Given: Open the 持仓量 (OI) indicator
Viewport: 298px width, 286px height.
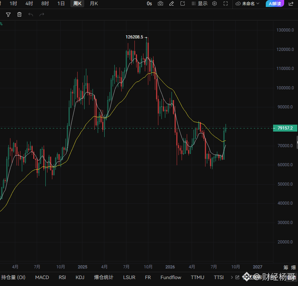Looking at the screenshot, I should tap(13, 277).
